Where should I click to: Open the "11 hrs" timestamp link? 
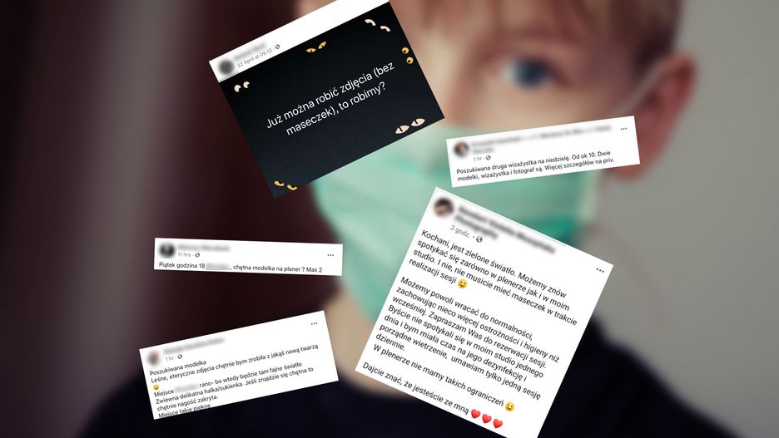[184, 254]
